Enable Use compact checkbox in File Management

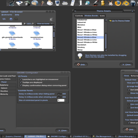coord(129,104)
